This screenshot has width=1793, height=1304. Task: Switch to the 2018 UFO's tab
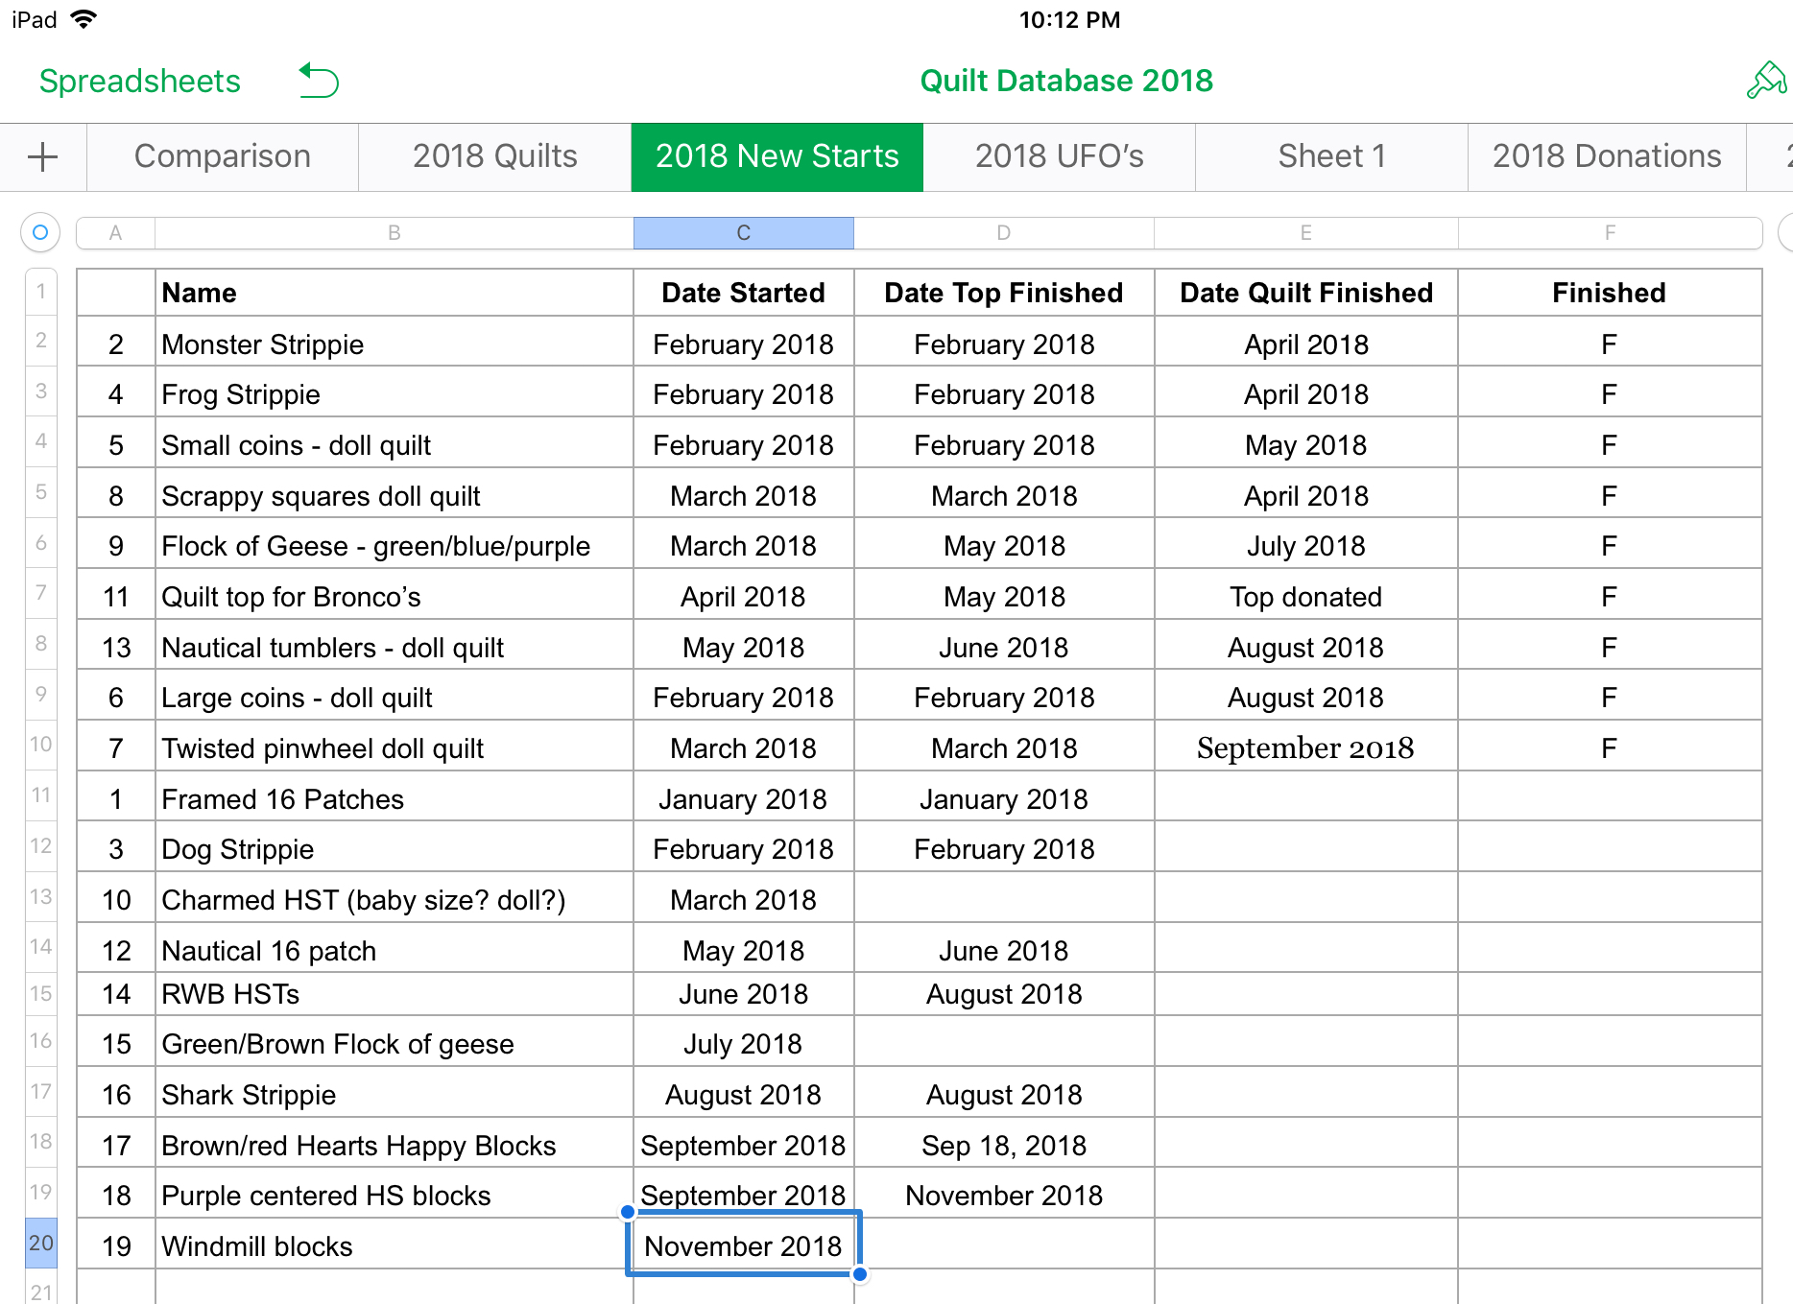coord(1060,156)
